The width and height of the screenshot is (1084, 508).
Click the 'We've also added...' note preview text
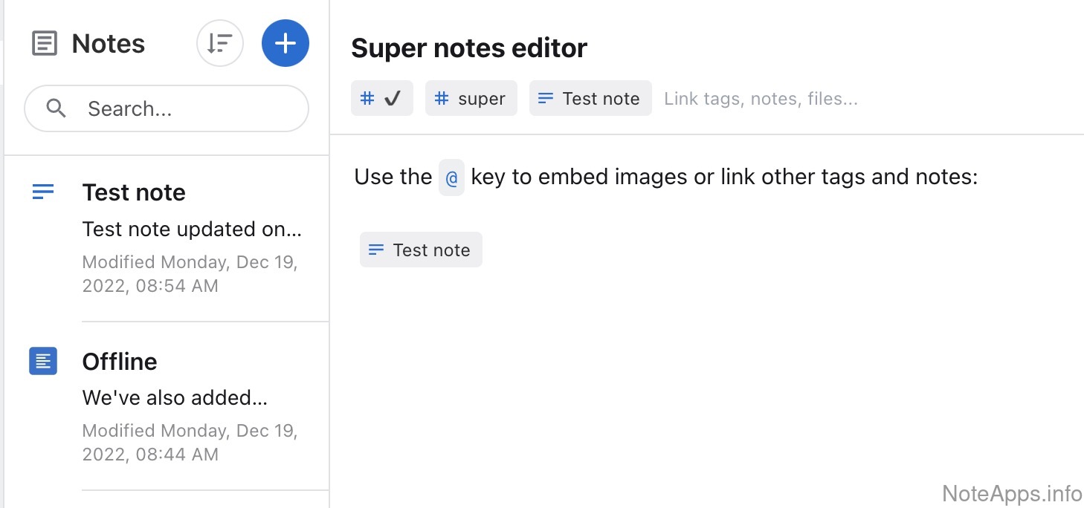point(175,398)
